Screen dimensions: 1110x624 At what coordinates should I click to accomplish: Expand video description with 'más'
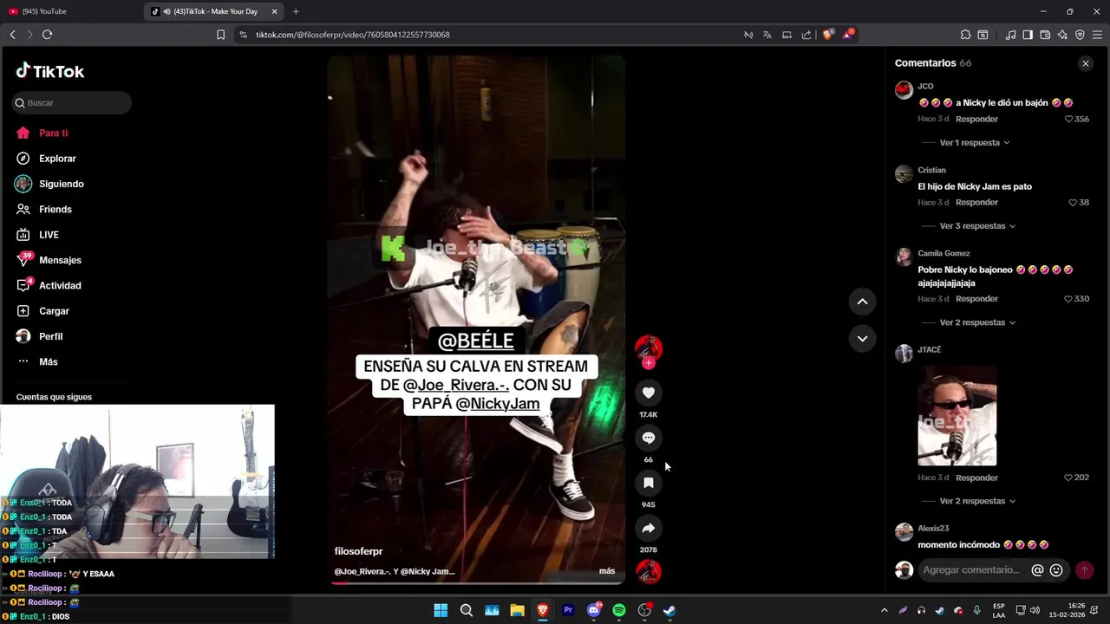607,571
